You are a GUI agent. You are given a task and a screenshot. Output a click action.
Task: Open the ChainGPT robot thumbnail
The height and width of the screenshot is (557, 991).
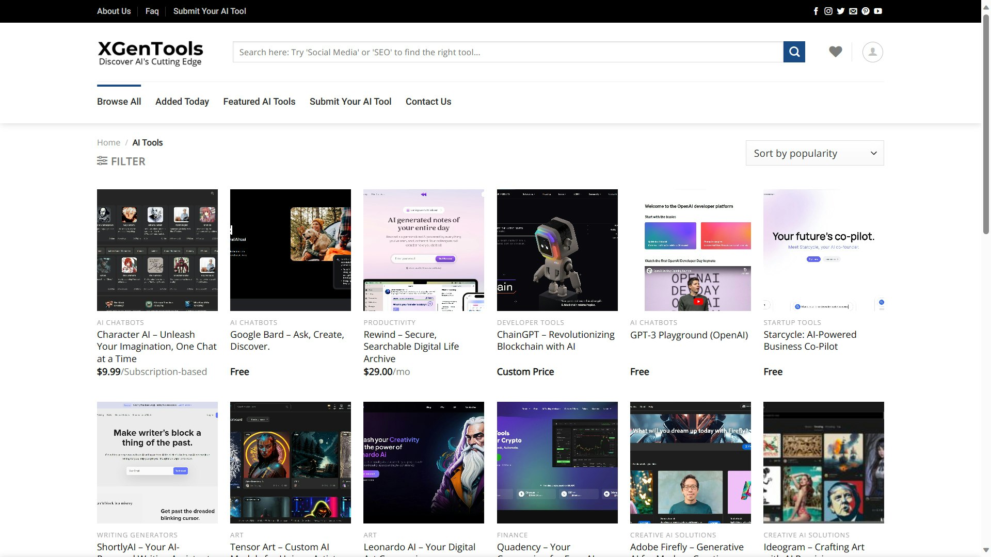557,250
